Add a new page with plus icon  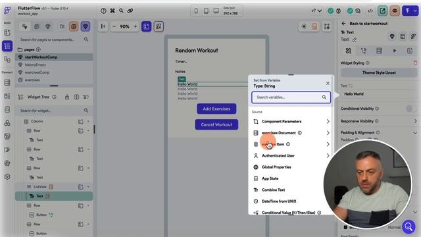pyautogui.click(x=38, y=49)
